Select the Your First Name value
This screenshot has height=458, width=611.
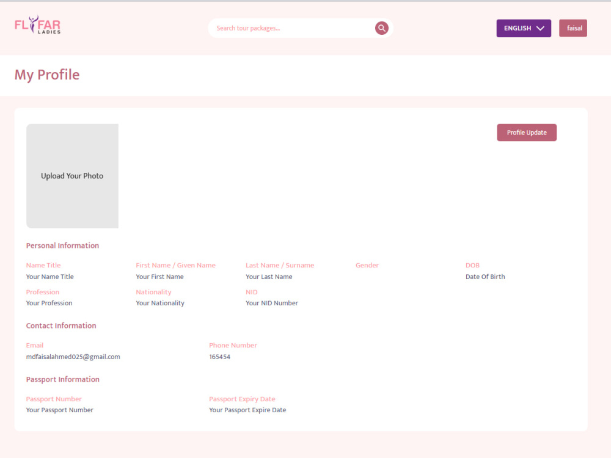[159, 277]
